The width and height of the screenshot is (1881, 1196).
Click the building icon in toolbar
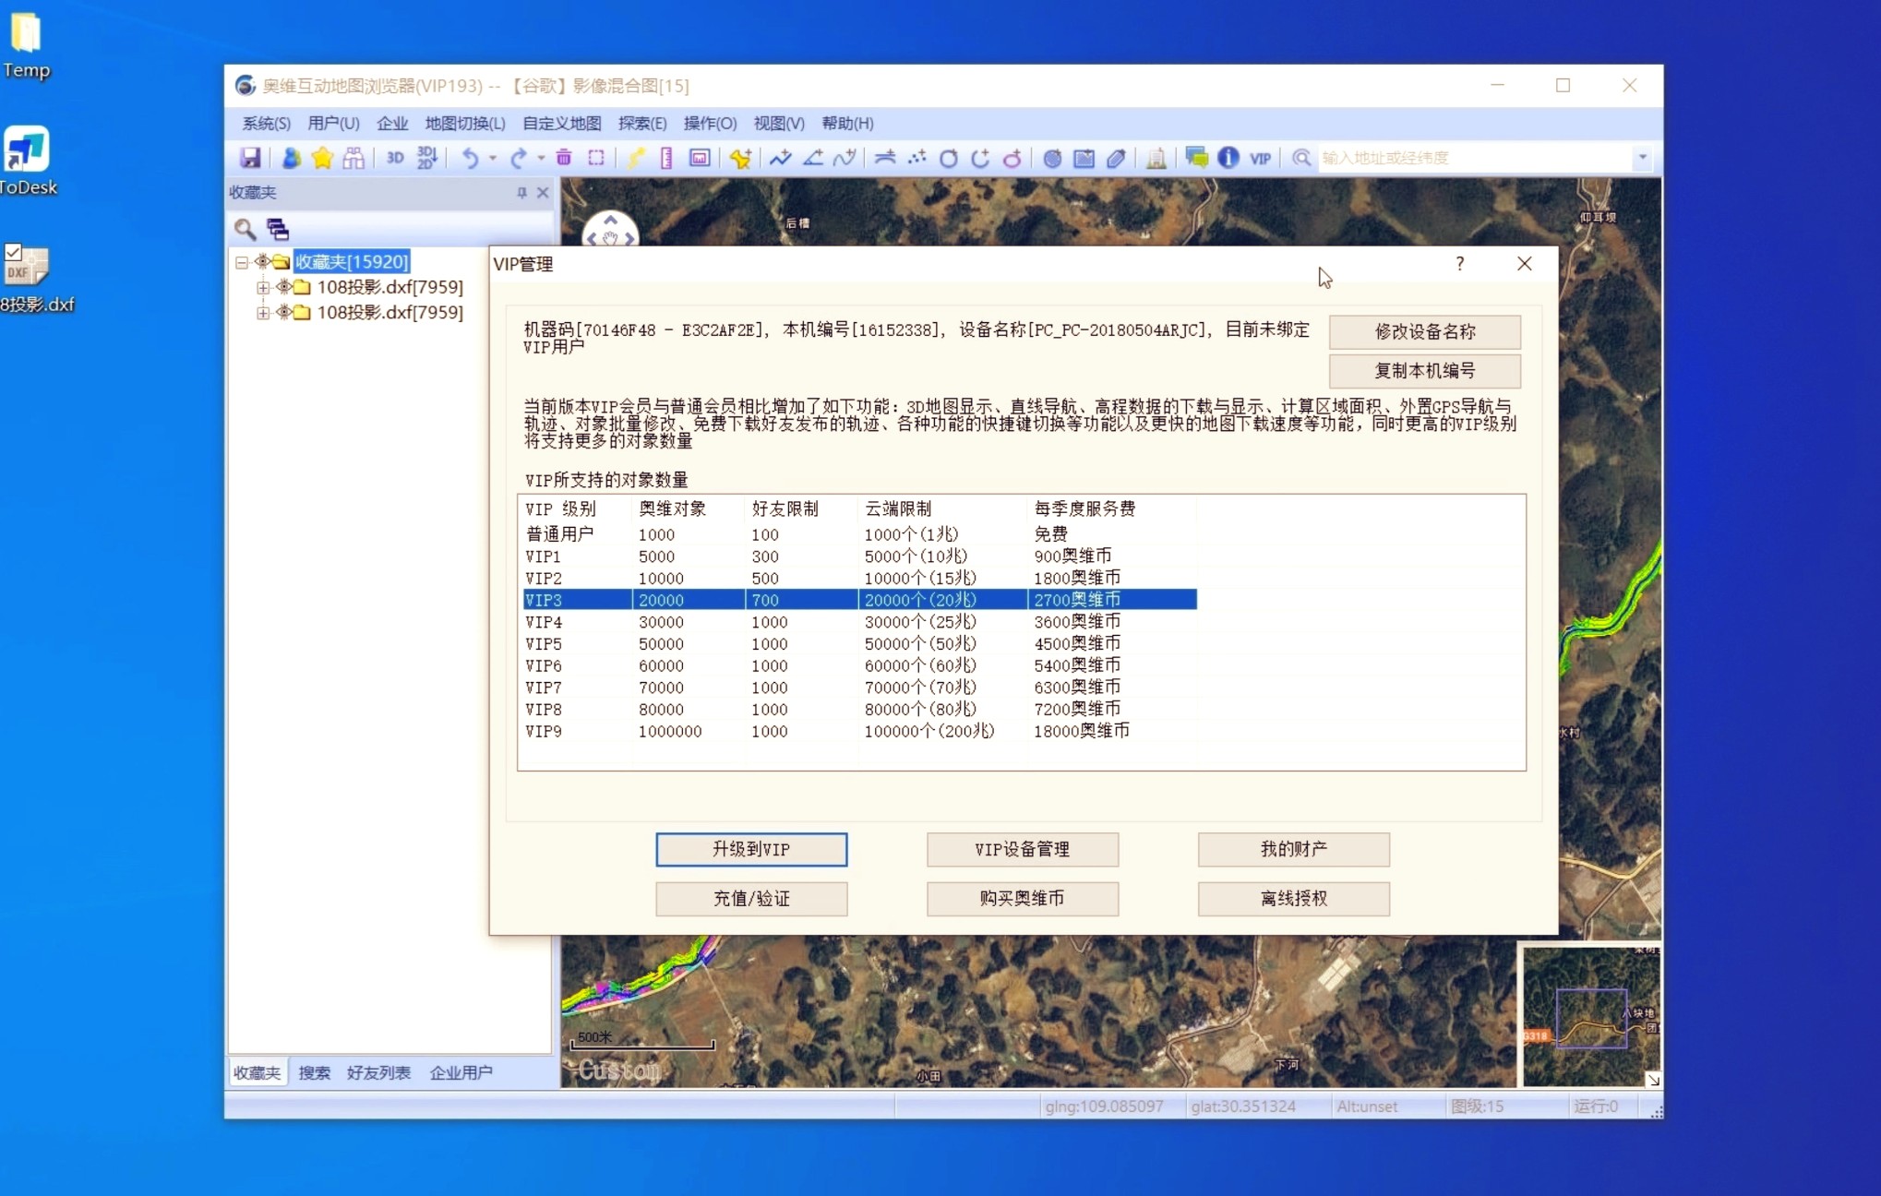[x=1156, y=158]
